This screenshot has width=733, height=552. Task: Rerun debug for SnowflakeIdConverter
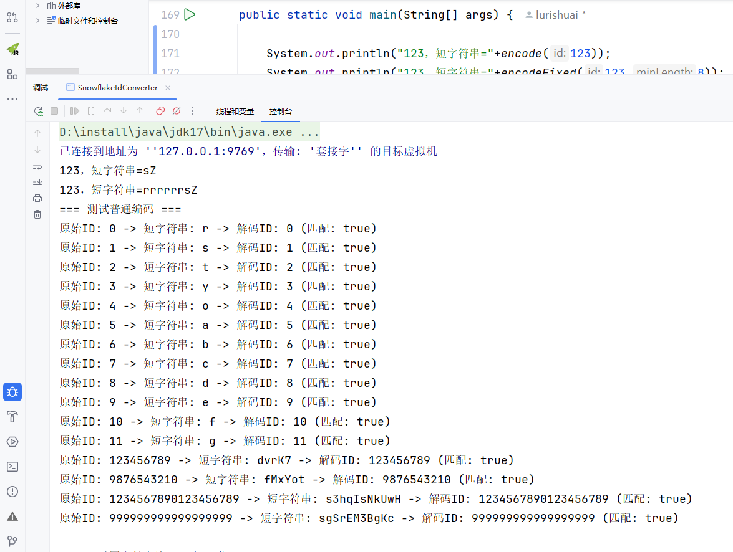click(x=39, y=111)
